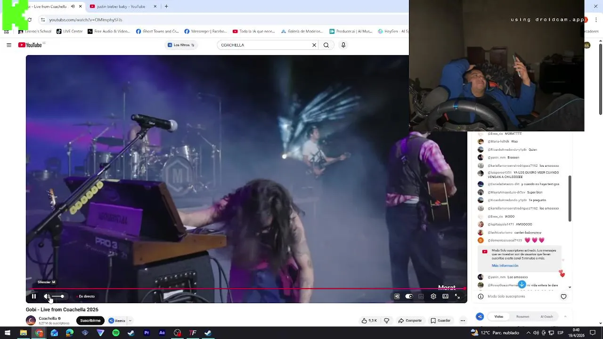Click the Guardar save button
Viewport: 603px width, 339px height.
coord(440,321)
